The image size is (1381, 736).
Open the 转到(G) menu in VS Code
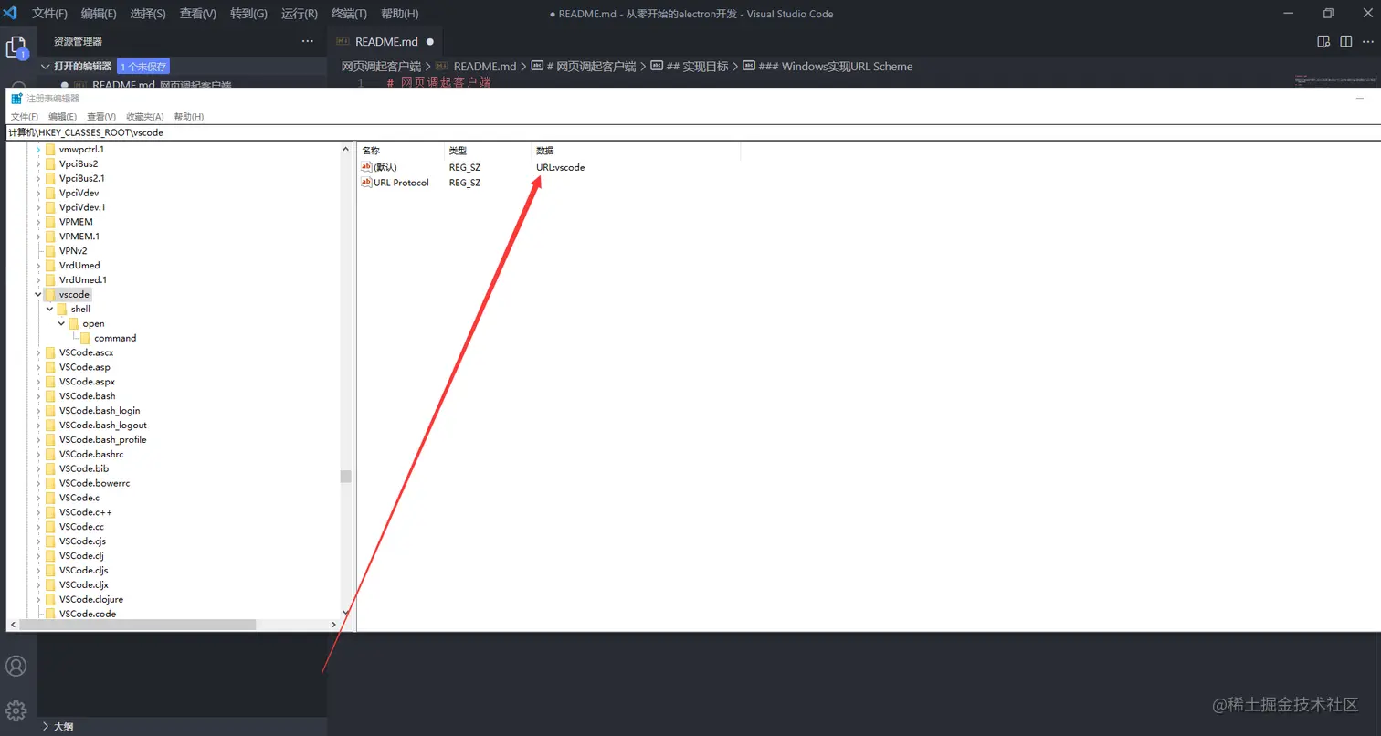point(248,14)
